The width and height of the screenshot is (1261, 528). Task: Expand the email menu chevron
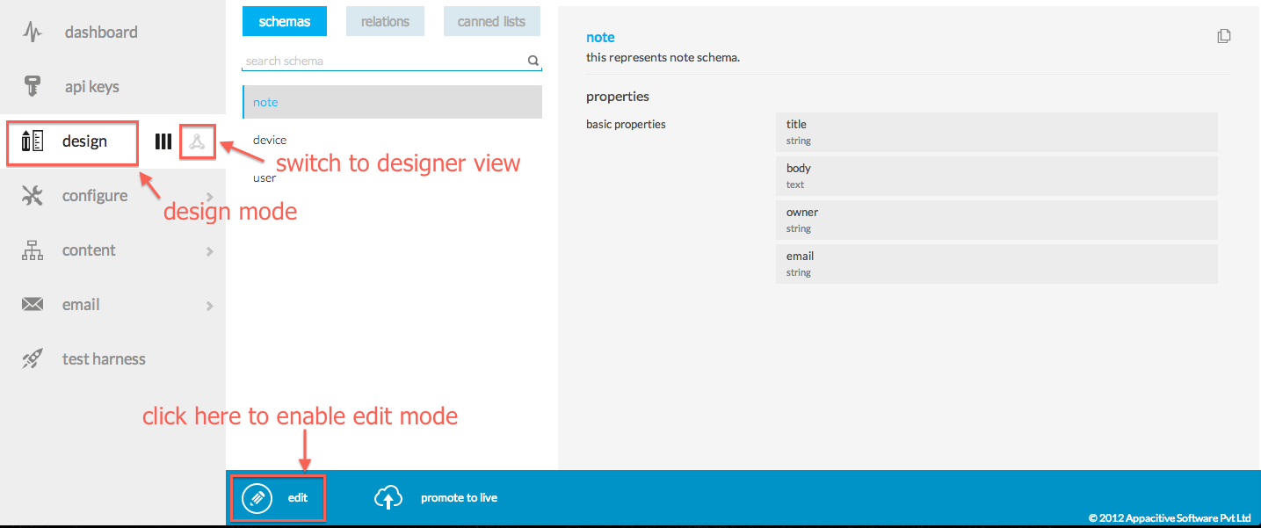[210, 306]
